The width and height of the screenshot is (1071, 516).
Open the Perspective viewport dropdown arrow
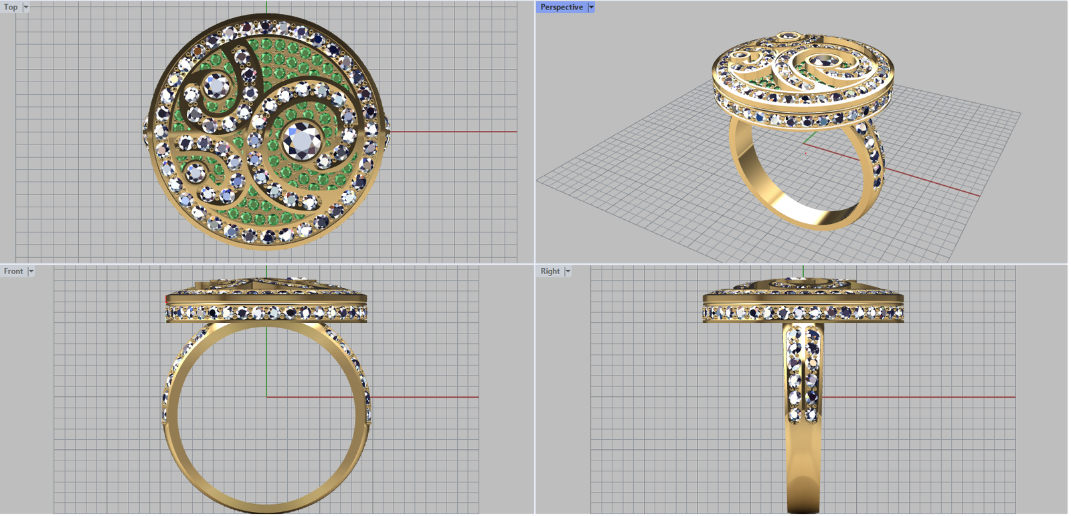[591, 7]
